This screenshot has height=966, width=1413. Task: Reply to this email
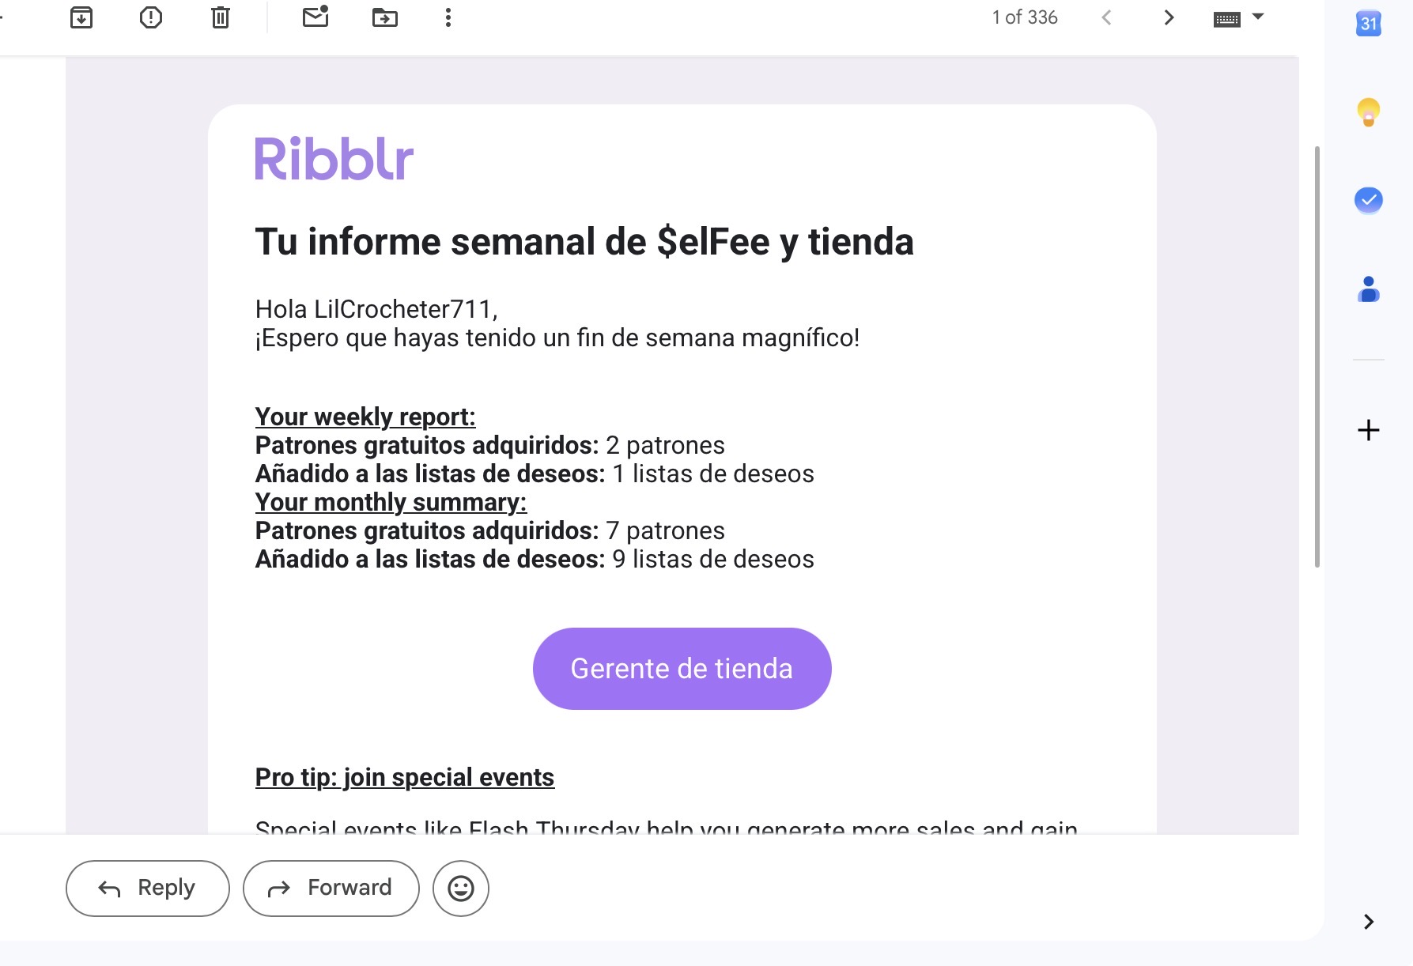point(148,889)
